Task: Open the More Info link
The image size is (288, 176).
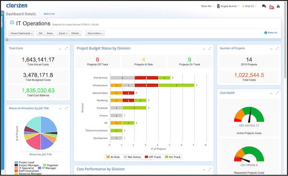Action: tap(272, 33)
